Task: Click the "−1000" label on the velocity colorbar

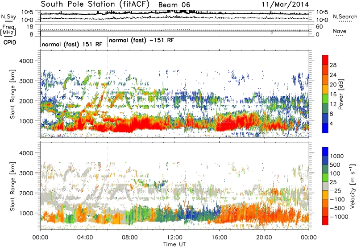Action: click(339, 217)
